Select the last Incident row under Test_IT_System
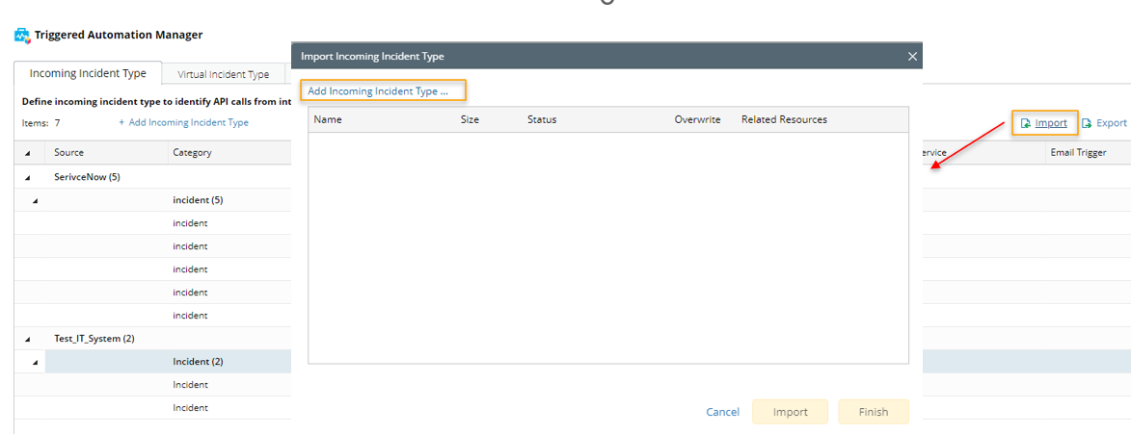 190,408
